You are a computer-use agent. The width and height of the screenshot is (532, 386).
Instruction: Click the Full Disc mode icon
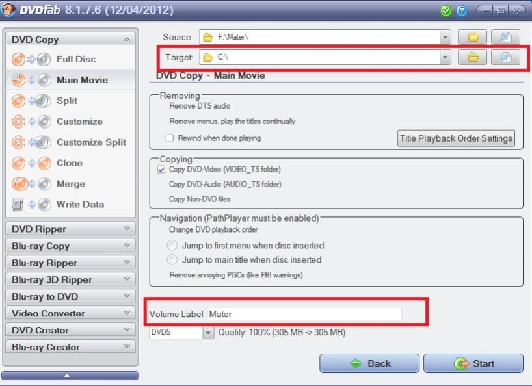(31, 59)
